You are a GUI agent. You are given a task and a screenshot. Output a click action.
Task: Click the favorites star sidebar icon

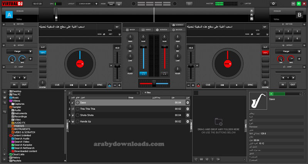pyautogui.click(x=5, y=92)
